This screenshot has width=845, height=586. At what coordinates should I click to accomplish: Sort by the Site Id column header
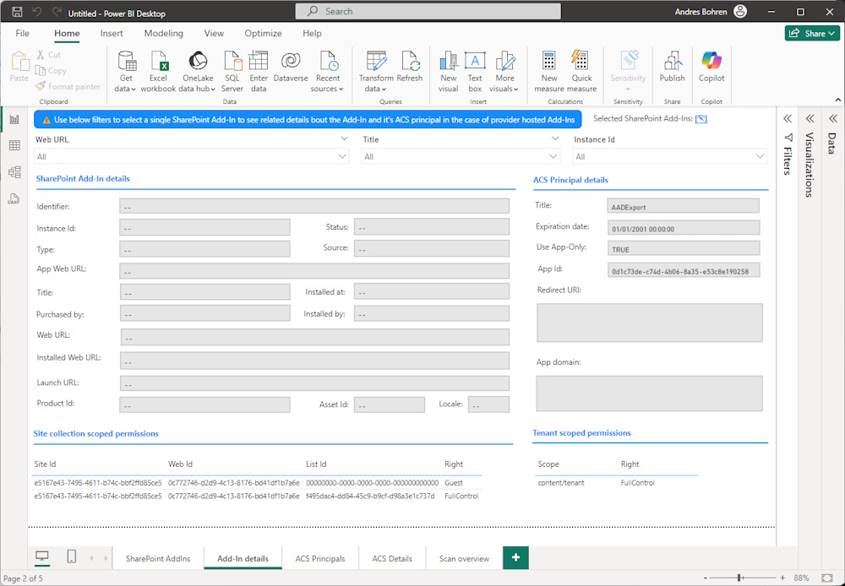[46, 464]
